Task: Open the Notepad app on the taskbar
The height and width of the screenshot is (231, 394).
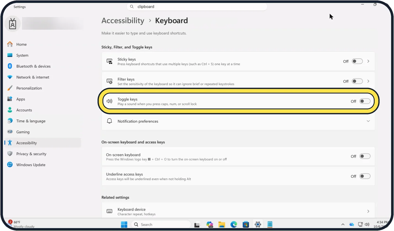Action: pyautogui.click(x=270, y=224)
